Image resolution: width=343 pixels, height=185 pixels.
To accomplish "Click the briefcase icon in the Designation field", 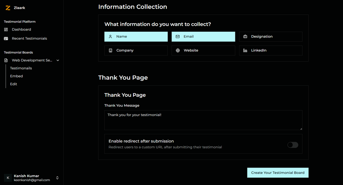I will coord(245,36).
